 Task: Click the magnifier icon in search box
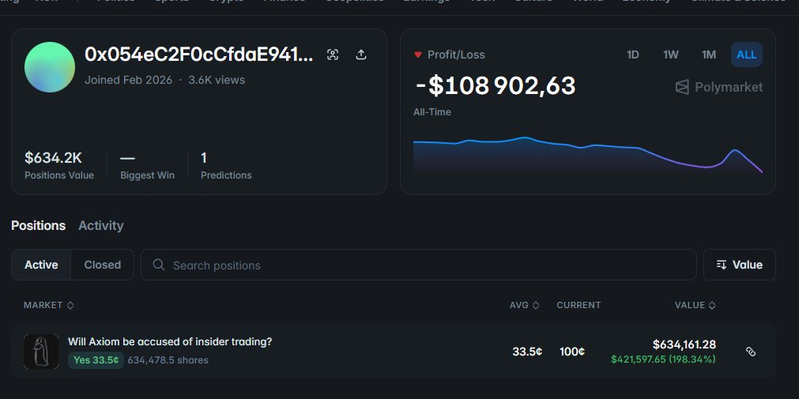point(159,265)
